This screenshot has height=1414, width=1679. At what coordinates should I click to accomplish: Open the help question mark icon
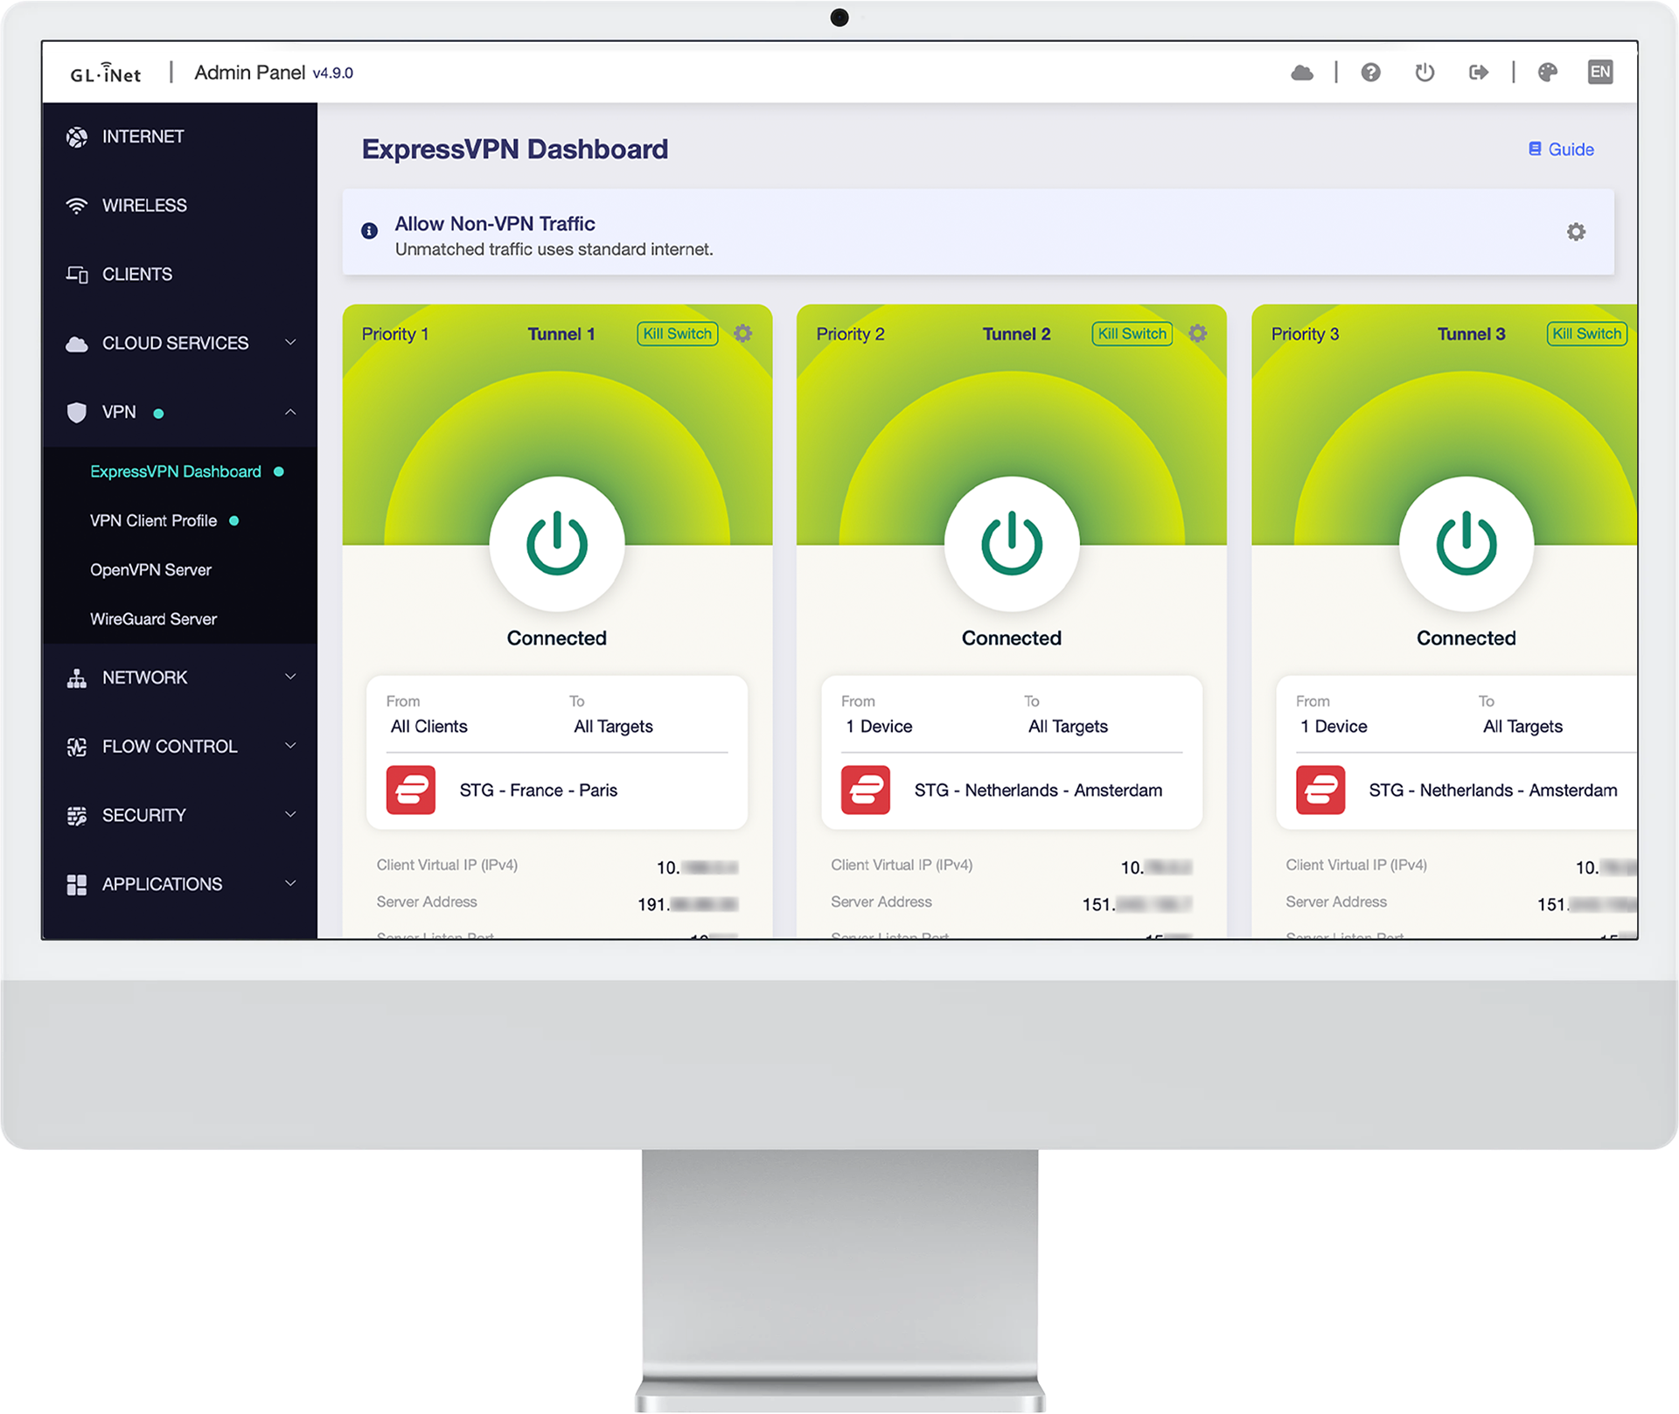tap(1370, 73)
